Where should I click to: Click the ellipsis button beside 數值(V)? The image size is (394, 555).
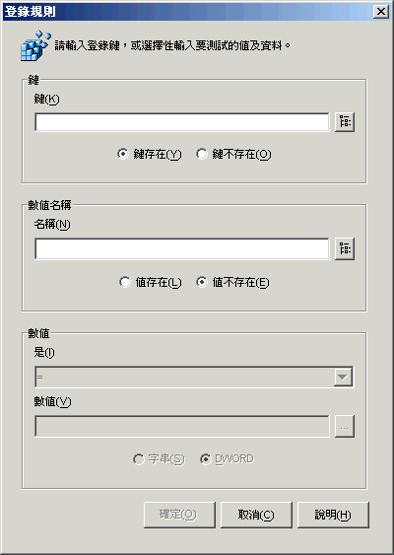pos(345,427)
